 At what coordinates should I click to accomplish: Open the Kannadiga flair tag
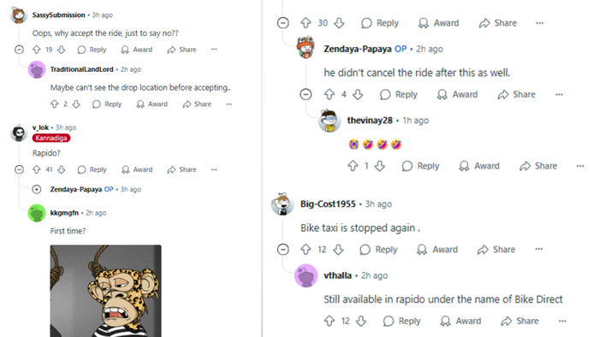click(51, 139)
